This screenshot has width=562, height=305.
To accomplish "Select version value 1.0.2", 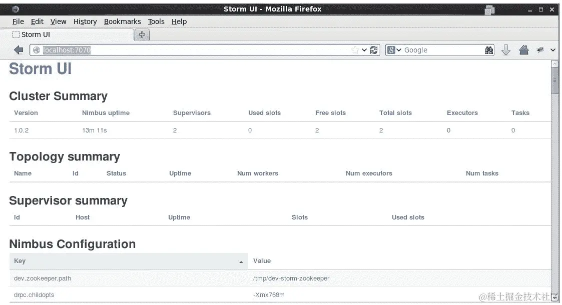I will [21, 130].
